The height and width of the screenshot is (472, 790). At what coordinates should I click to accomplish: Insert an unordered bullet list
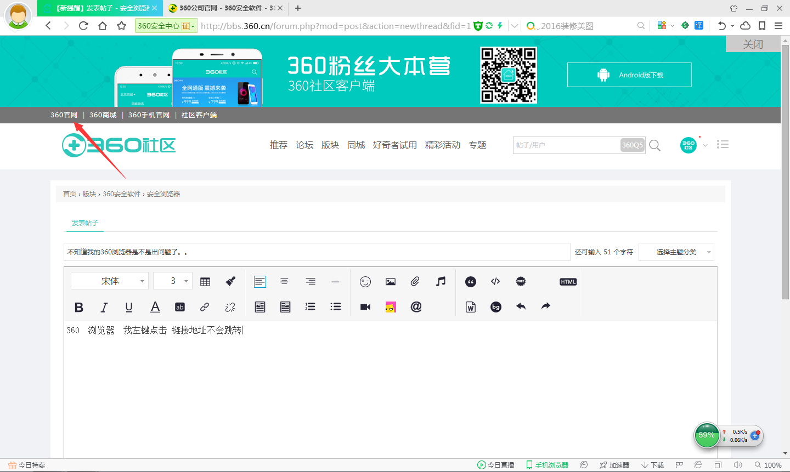tap(336, 307)
